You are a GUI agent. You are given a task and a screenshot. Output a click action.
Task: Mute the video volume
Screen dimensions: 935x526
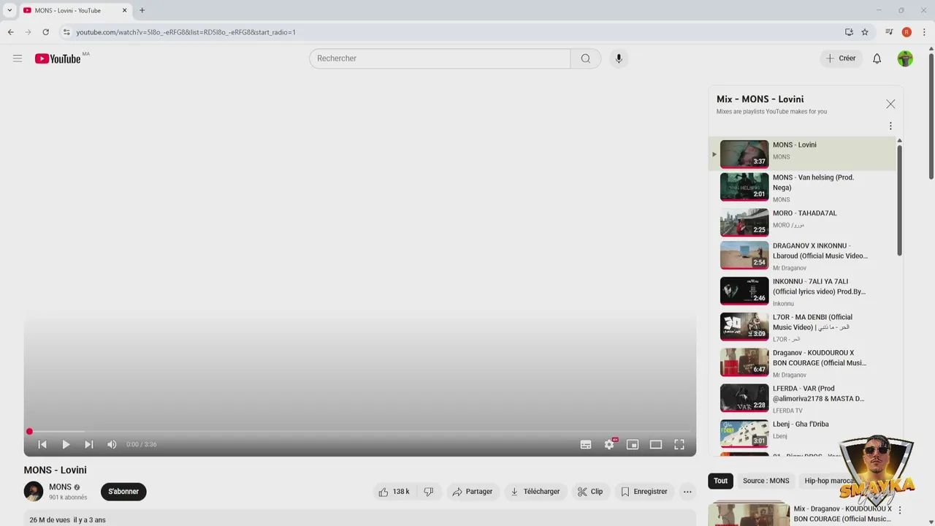point(112,444)
